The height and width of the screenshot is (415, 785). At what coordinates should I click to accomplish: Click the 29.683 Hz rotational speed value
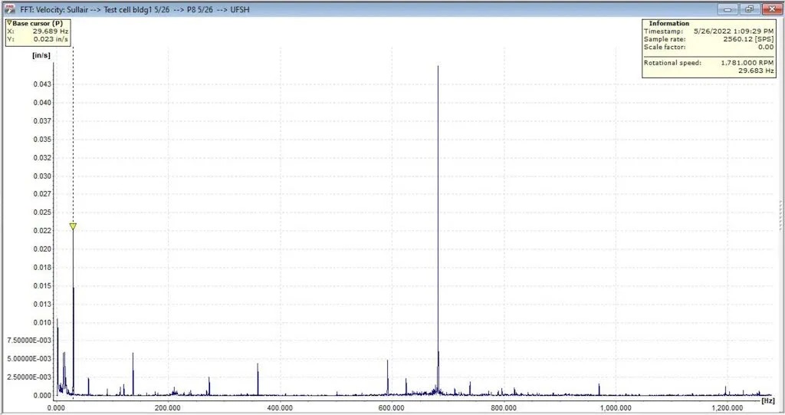click(756, 71)
